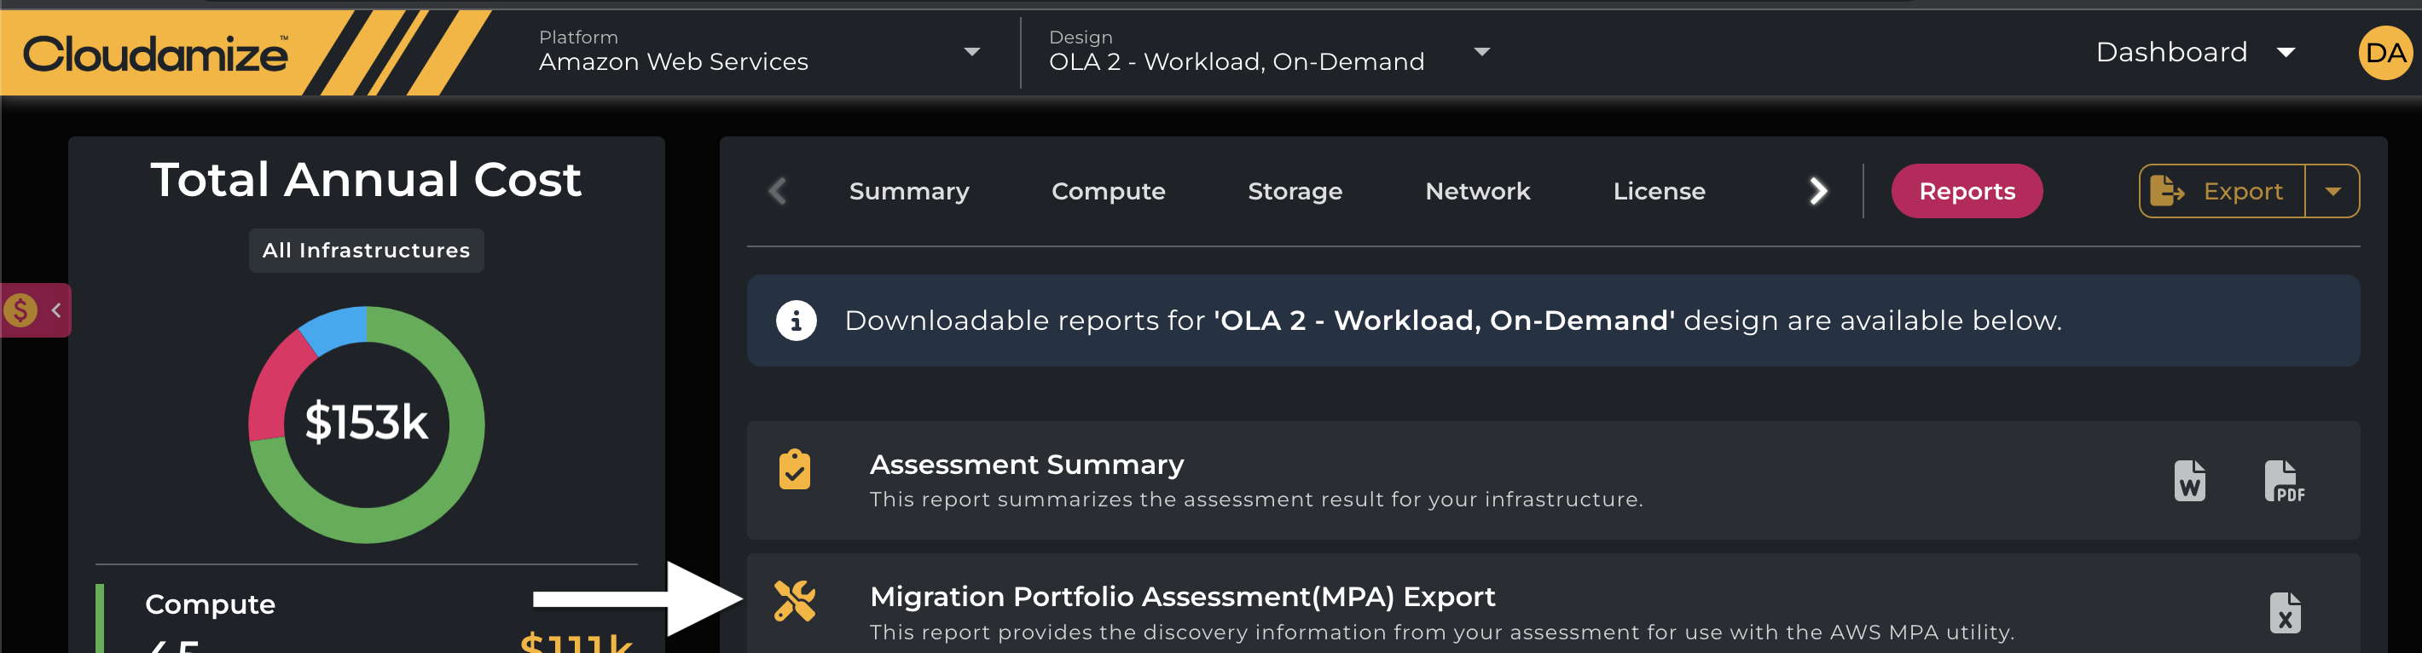The image size is (2422, 653).
Task: Click the $153k donut chart center
Action: pos(366,422)
